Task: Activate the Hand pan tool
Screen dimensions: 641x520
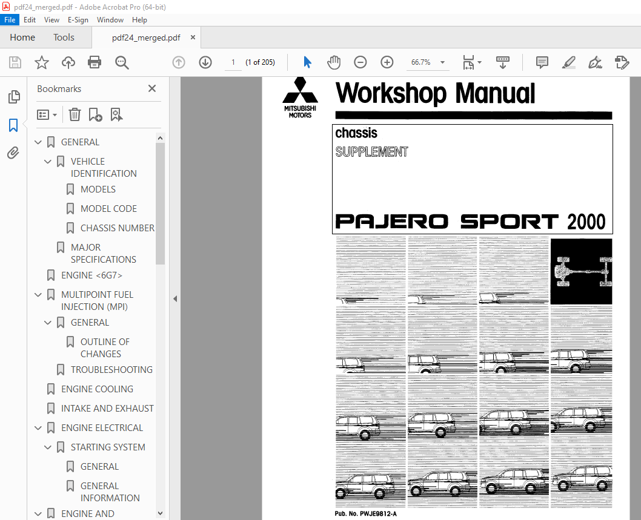Action: 334,62
